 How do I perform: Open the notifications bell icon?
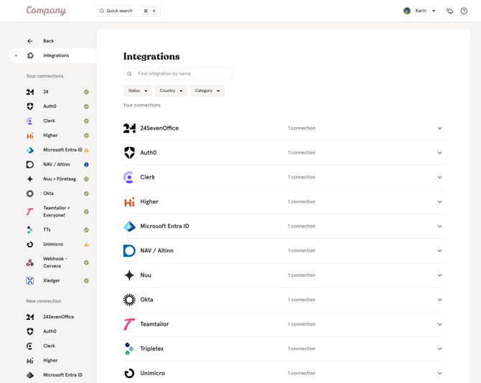[x=449, y=11]
